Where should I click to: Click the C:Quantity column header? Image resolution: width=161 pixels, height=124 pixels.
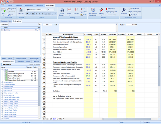pos(88,35)
